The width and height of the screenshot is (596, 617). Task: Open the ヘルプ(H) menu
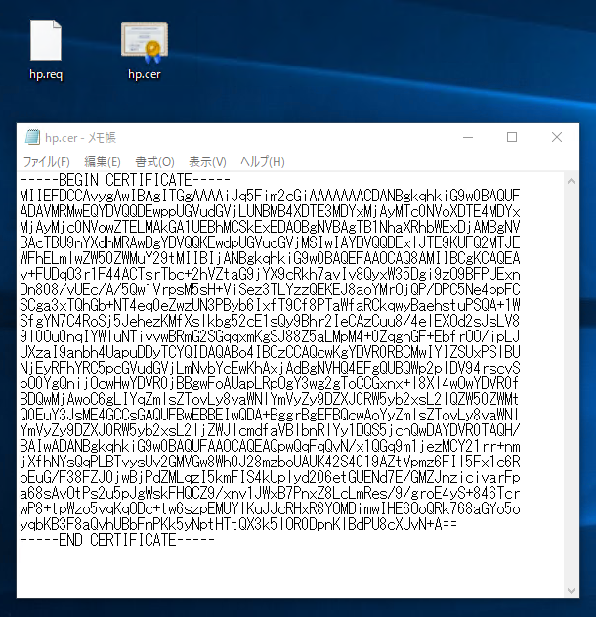pos(262,162)
